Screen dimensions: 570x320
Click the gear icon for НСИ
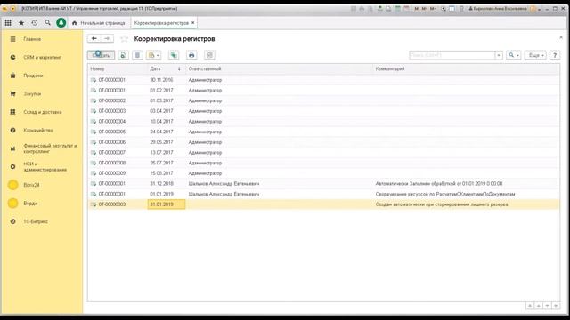click(12, 167)
